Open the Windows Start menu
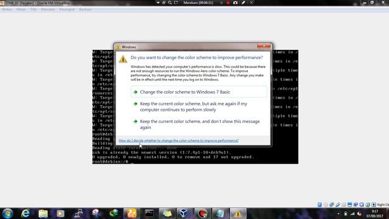 8,214
